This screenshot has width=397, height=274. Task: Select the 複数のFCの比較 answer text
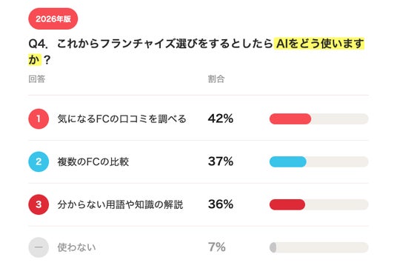click(x=93, y=161)
